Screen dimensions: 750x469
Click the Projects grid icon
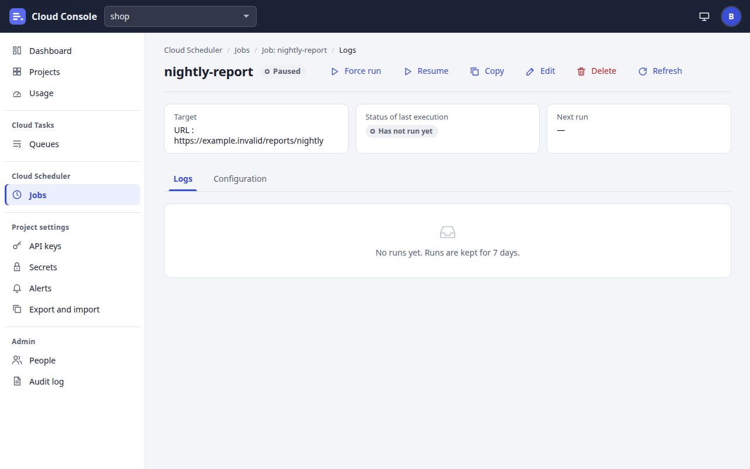17,72
